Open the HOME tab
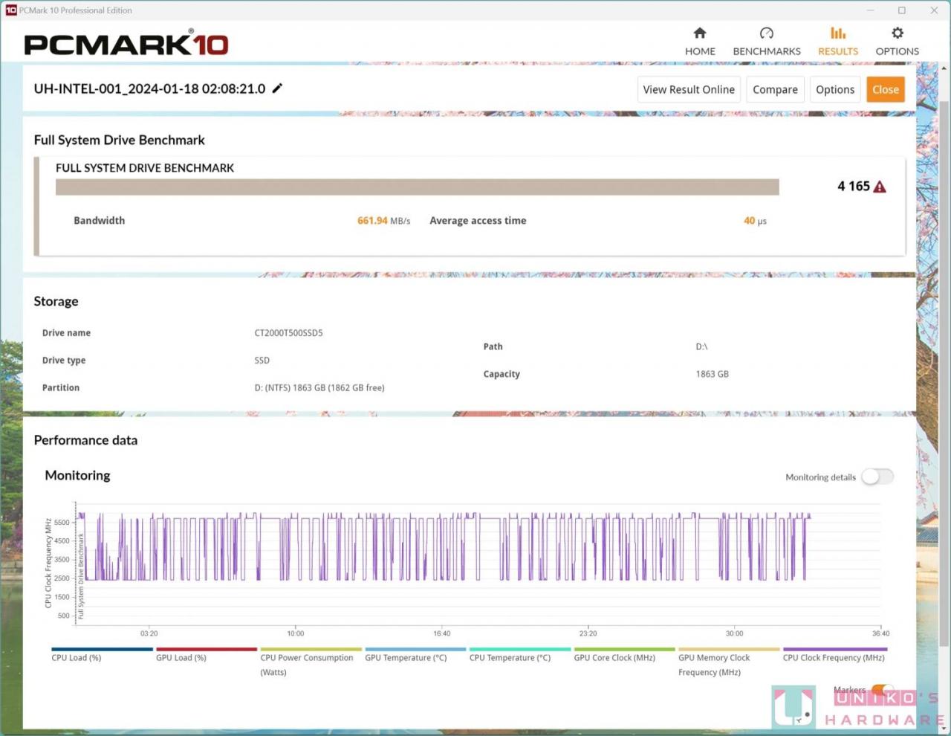 coord(700,42)
